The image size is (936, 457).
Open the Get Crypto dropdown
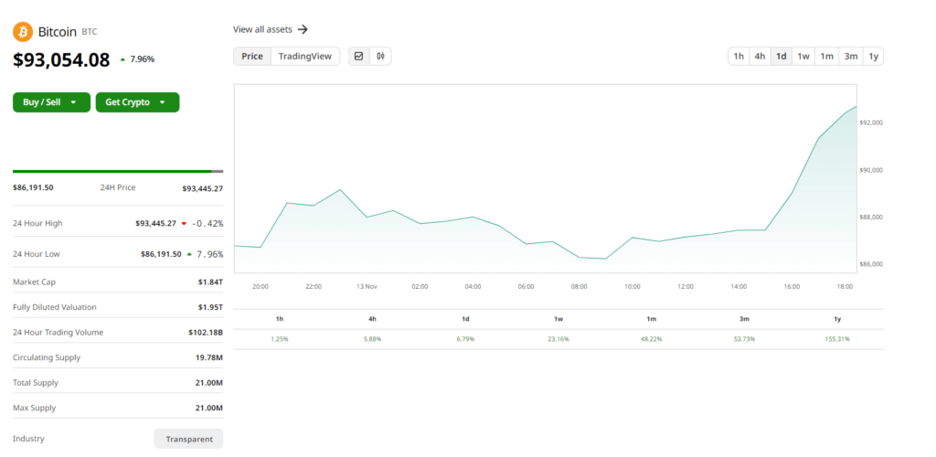(137, 102)
